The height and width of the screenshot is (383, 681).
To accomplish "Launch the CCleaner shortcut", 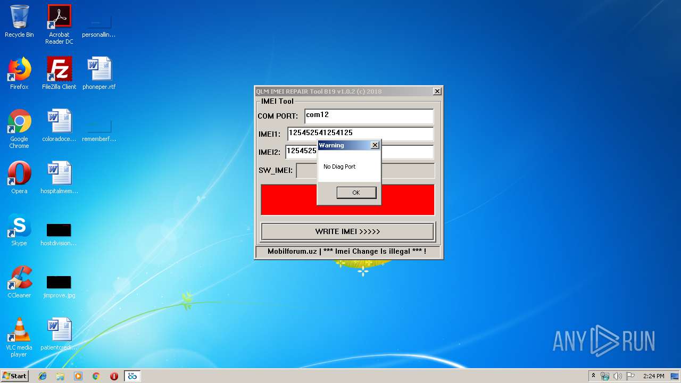I will 19,282.
